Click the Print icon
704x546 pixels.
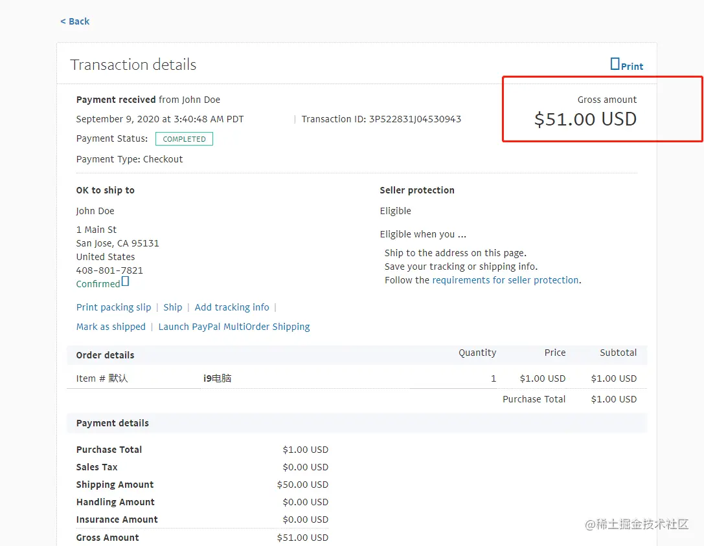[x=615, y=64]
